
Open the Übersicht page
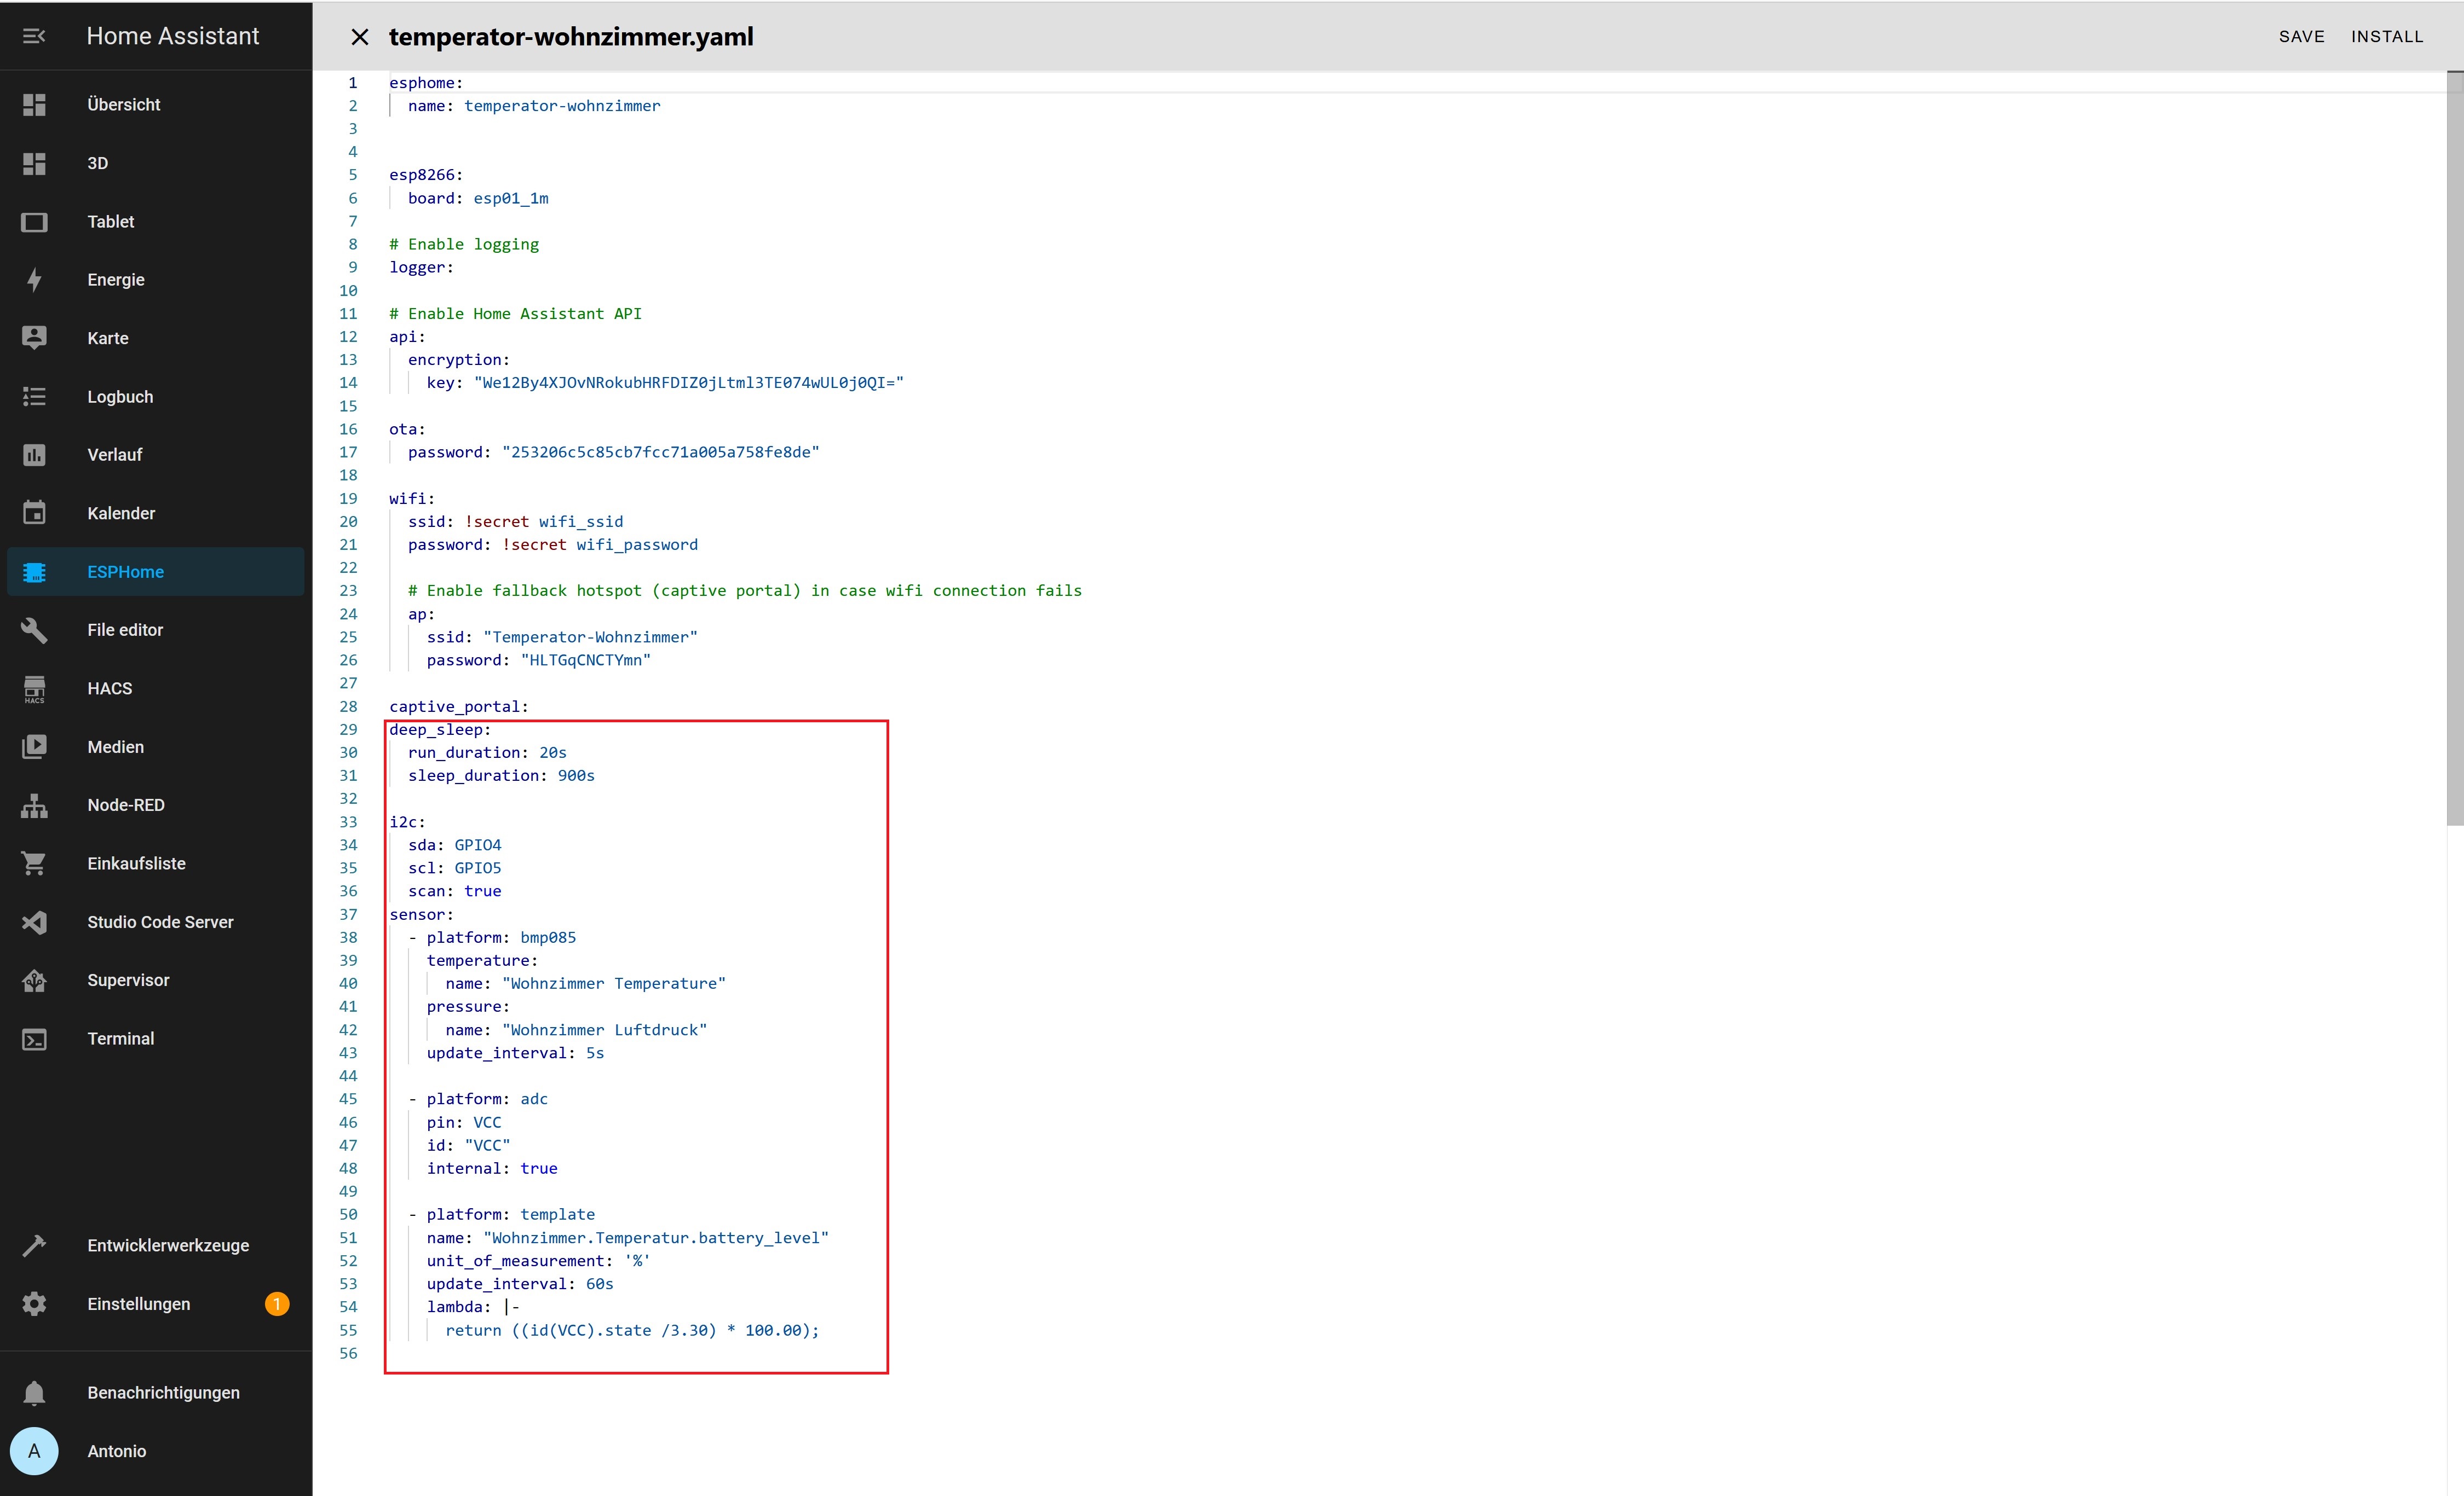pyautogui.click(x=124, y=104)
